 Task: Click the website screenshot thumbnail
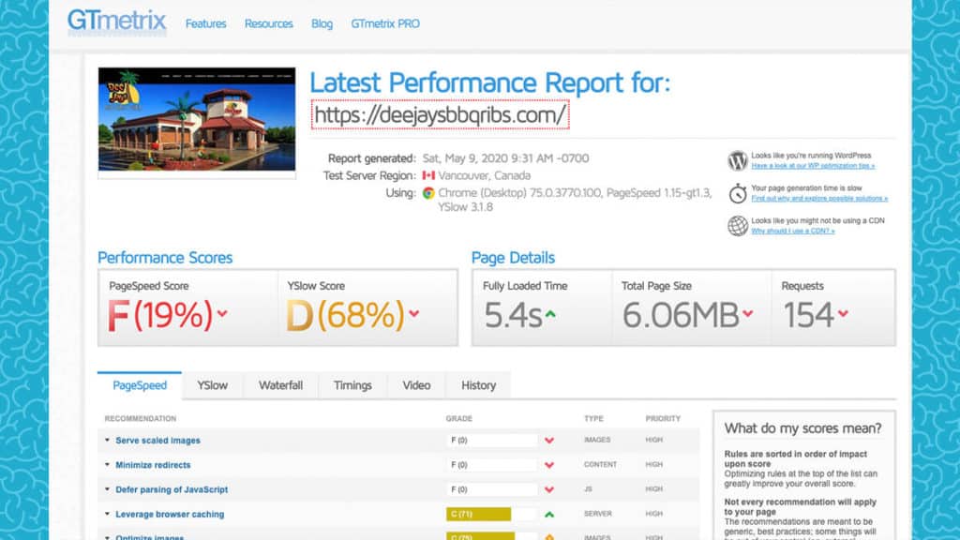point(197,119)
